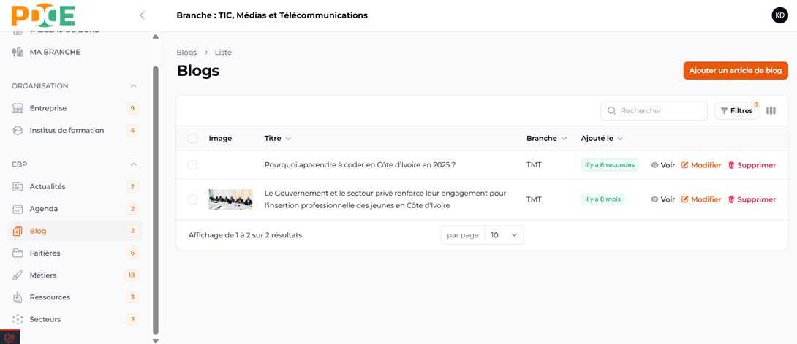Click Supprimer for the first blog article
This screenshot has height=344, width=797.
click(752, 165)
